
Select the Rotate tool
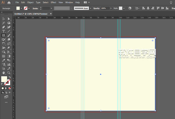pyautogui.click(x=4, y=44)
